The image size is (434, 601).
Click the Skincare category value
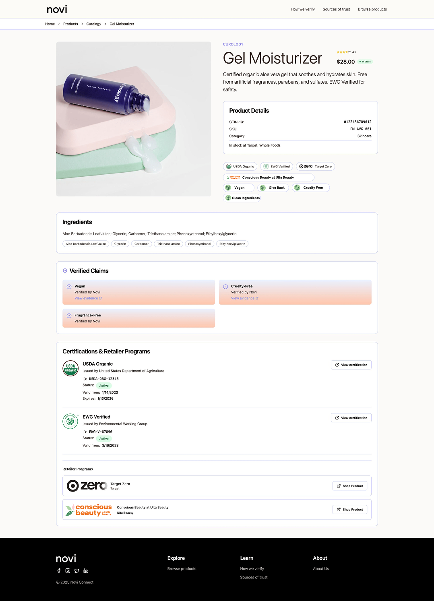click(364, 136)
